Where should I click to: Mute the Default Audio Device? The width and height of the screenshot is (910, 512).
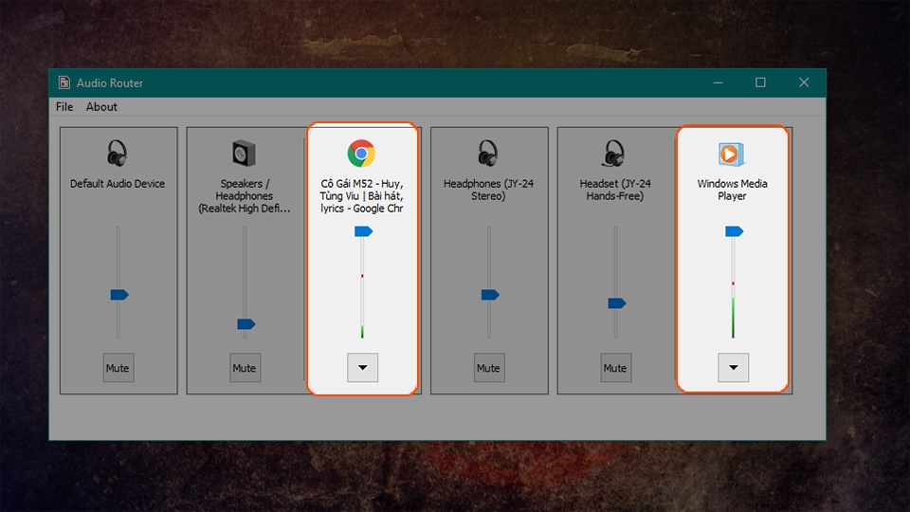tap(118, 368)
